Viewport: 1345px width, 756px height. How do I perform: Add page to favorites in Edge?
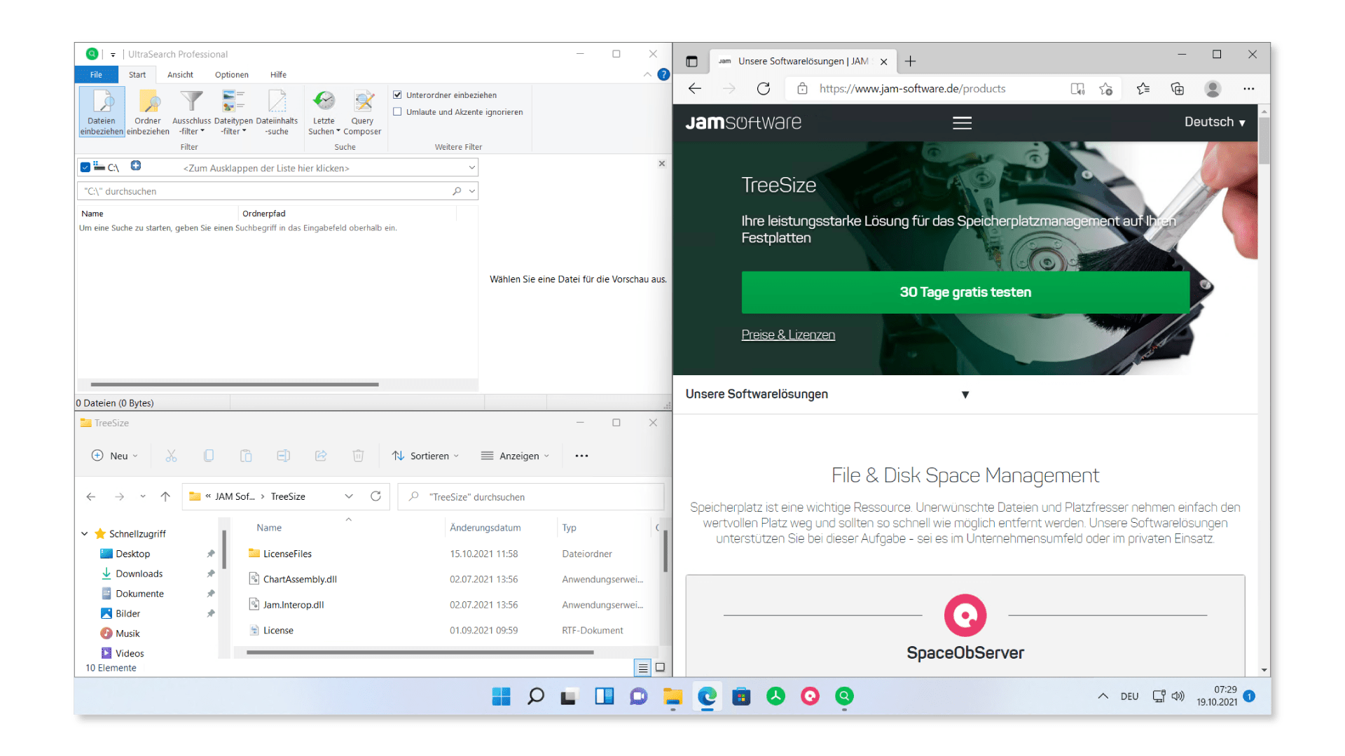[x=1106, y=88]
